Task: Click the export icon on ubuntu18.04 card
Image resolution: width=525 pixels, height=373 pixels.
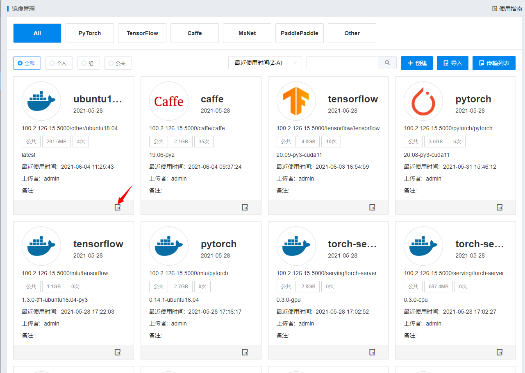Action: pos(118,207)
